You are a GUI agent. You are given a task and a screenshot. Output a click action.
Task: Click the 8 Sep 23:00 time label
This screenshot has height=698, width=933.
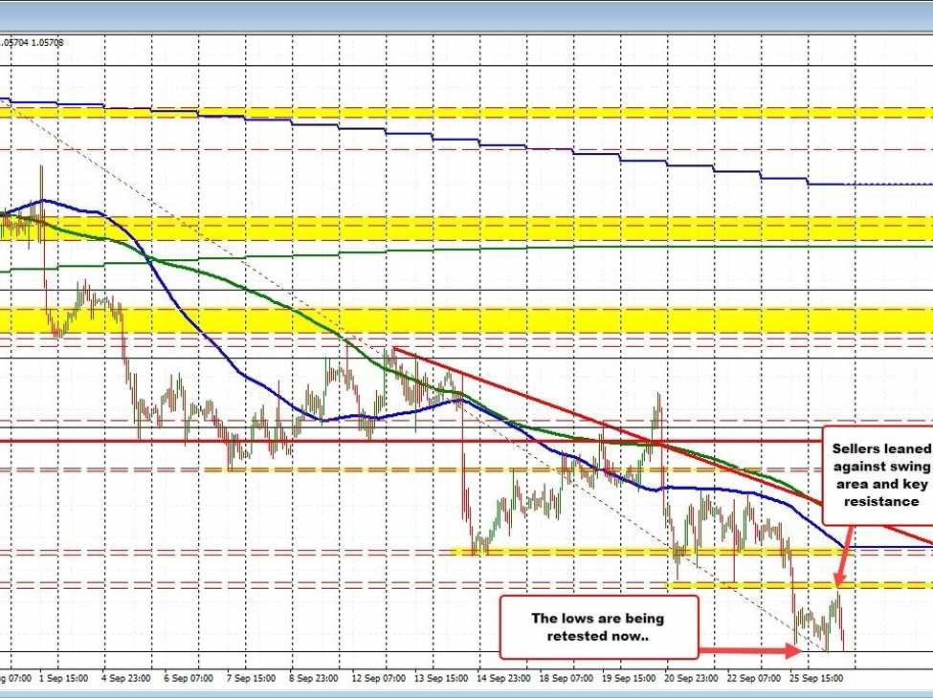point(313,678)
